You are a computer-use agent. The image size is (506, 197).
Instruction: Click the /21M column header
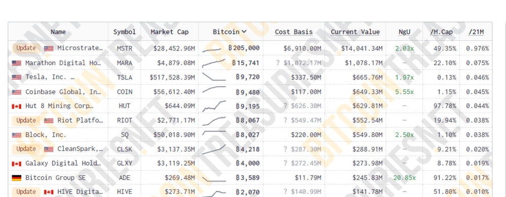click(x=476, y=32)
